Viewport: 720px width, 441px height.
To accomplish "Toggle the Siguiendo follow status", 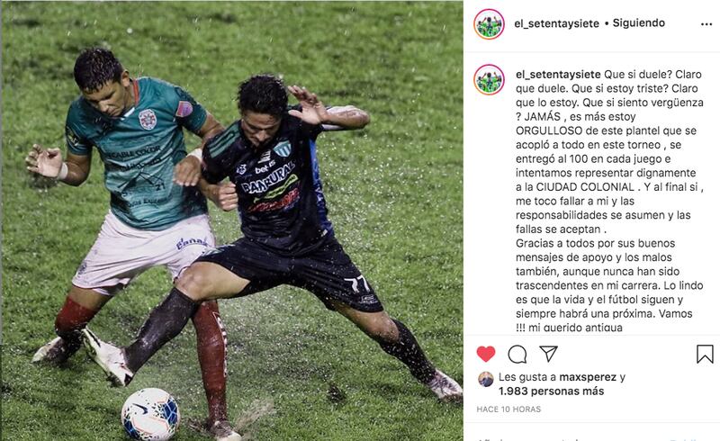I will click(x=639, y=23).
